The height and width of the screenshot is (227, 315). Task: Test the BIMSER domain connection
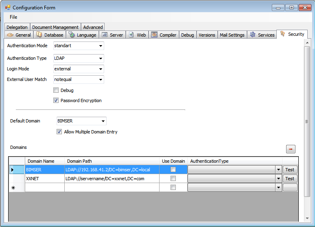290,170
